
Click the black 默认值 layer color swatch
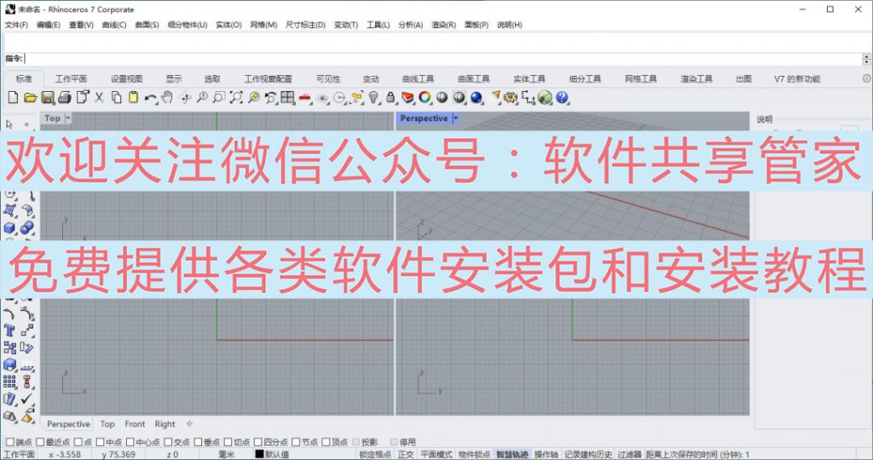[259, 454]
